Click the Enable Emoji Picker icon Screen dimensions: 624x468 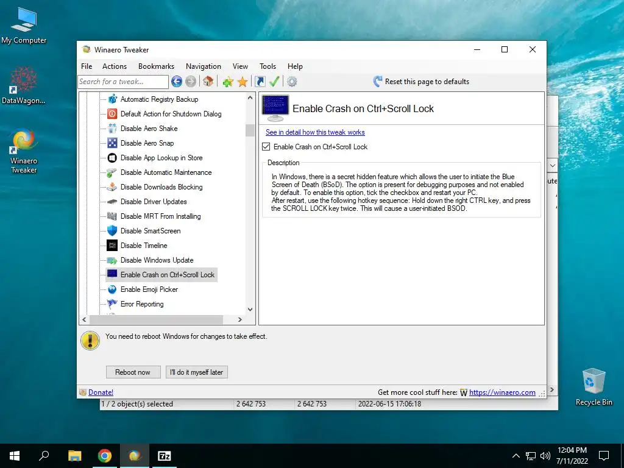112,289
